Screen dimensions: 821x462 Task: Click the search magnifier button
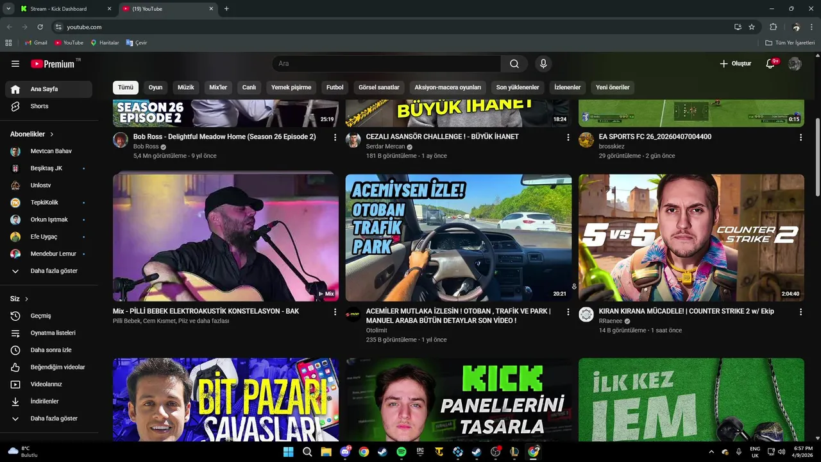tap(514, 64)
